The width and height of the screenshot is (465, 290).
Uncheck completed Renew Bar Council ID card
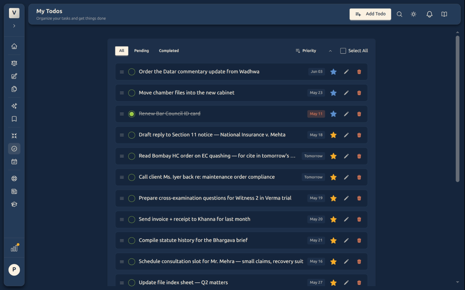tap(132, 114)
